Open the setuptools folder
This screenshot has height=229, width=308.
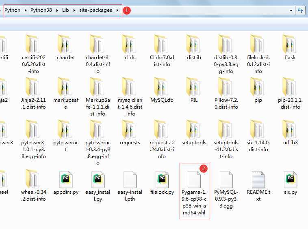tap(194, 133)
